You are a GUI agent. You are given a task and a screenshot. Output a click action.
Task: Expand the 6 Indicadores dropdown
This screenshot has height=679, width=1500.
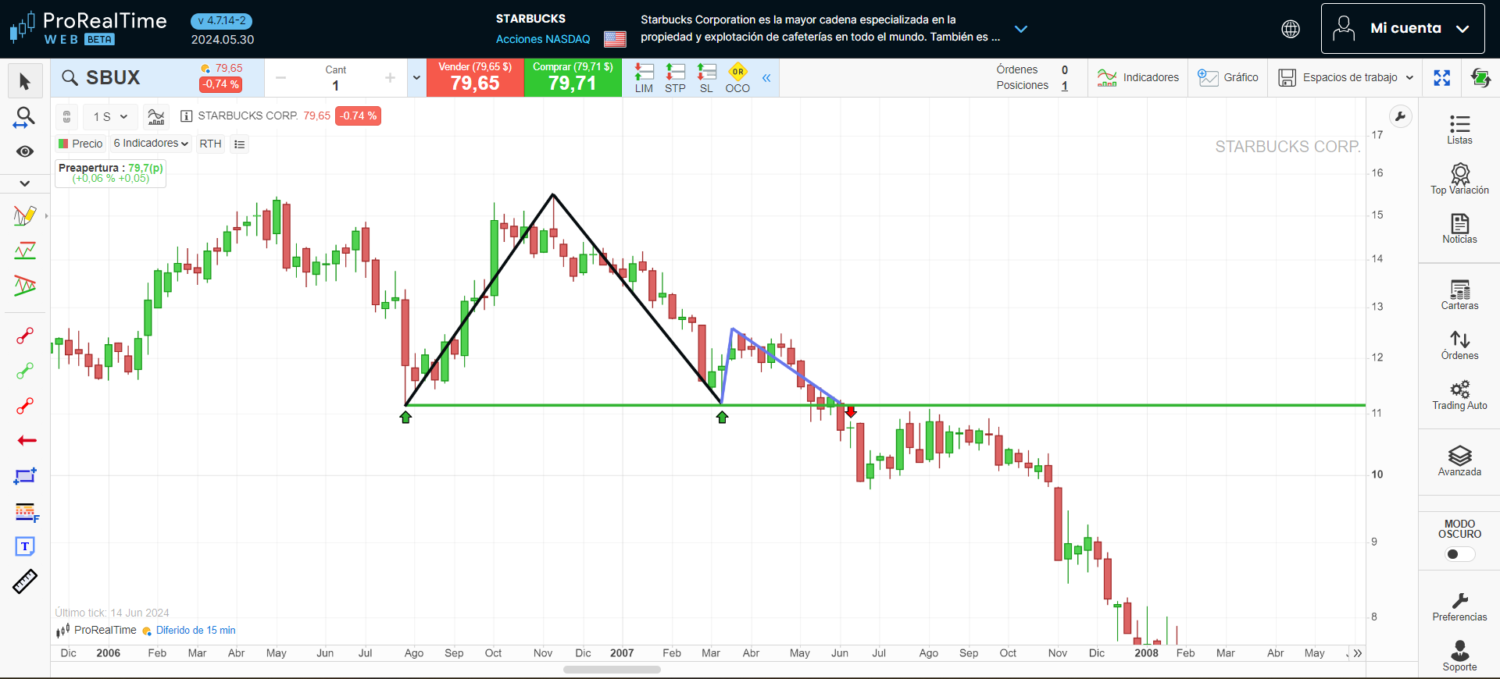point(151,144)
